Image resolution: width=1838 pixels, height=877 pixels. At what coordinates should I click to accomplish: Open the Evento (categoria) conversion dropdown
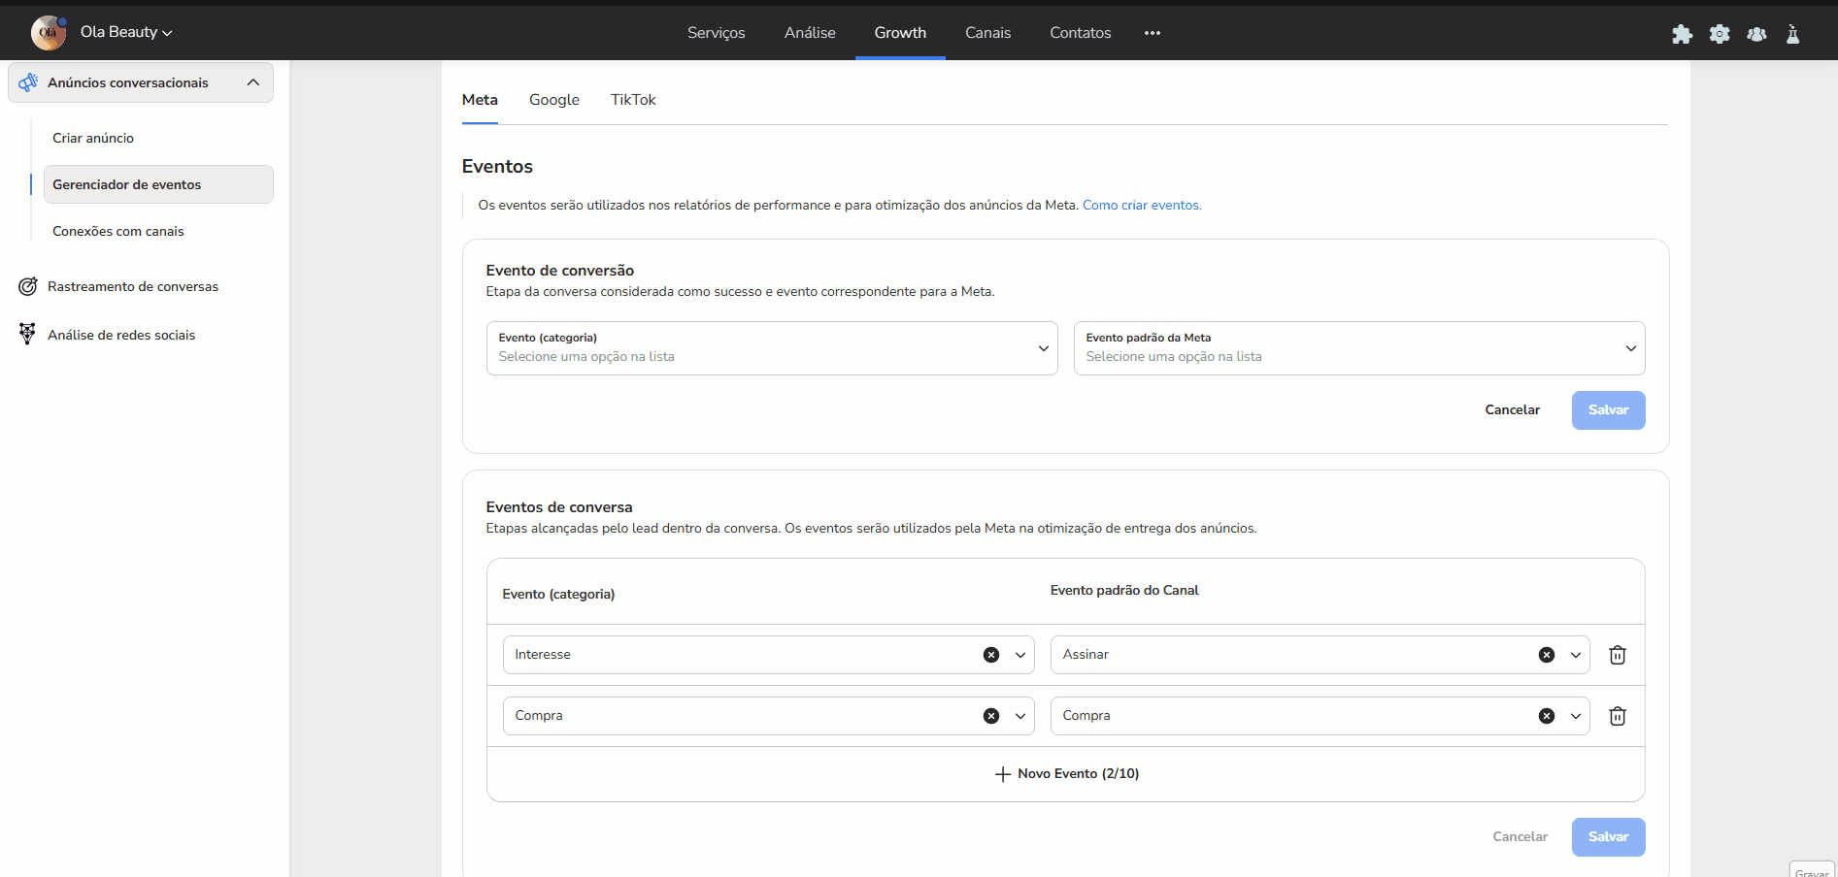point(771,348)
